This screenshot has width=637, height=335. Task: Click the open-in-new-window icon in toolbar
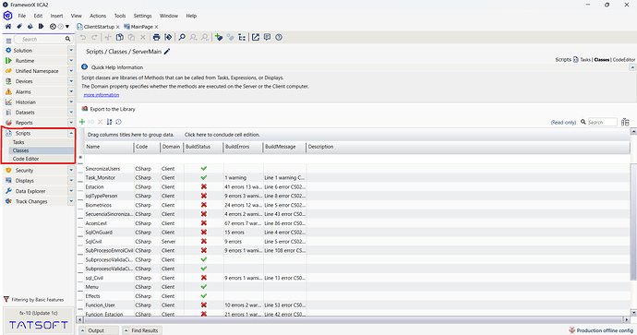pos(256,37)
